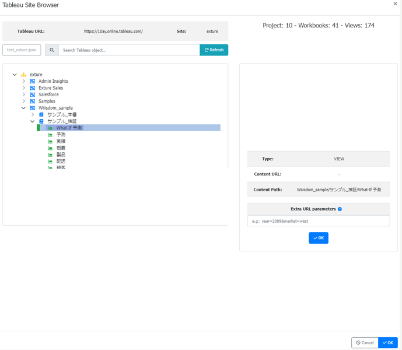Click the What-If 予測 view chart icon
The image size is (402, 350).
tap(50, 128)
